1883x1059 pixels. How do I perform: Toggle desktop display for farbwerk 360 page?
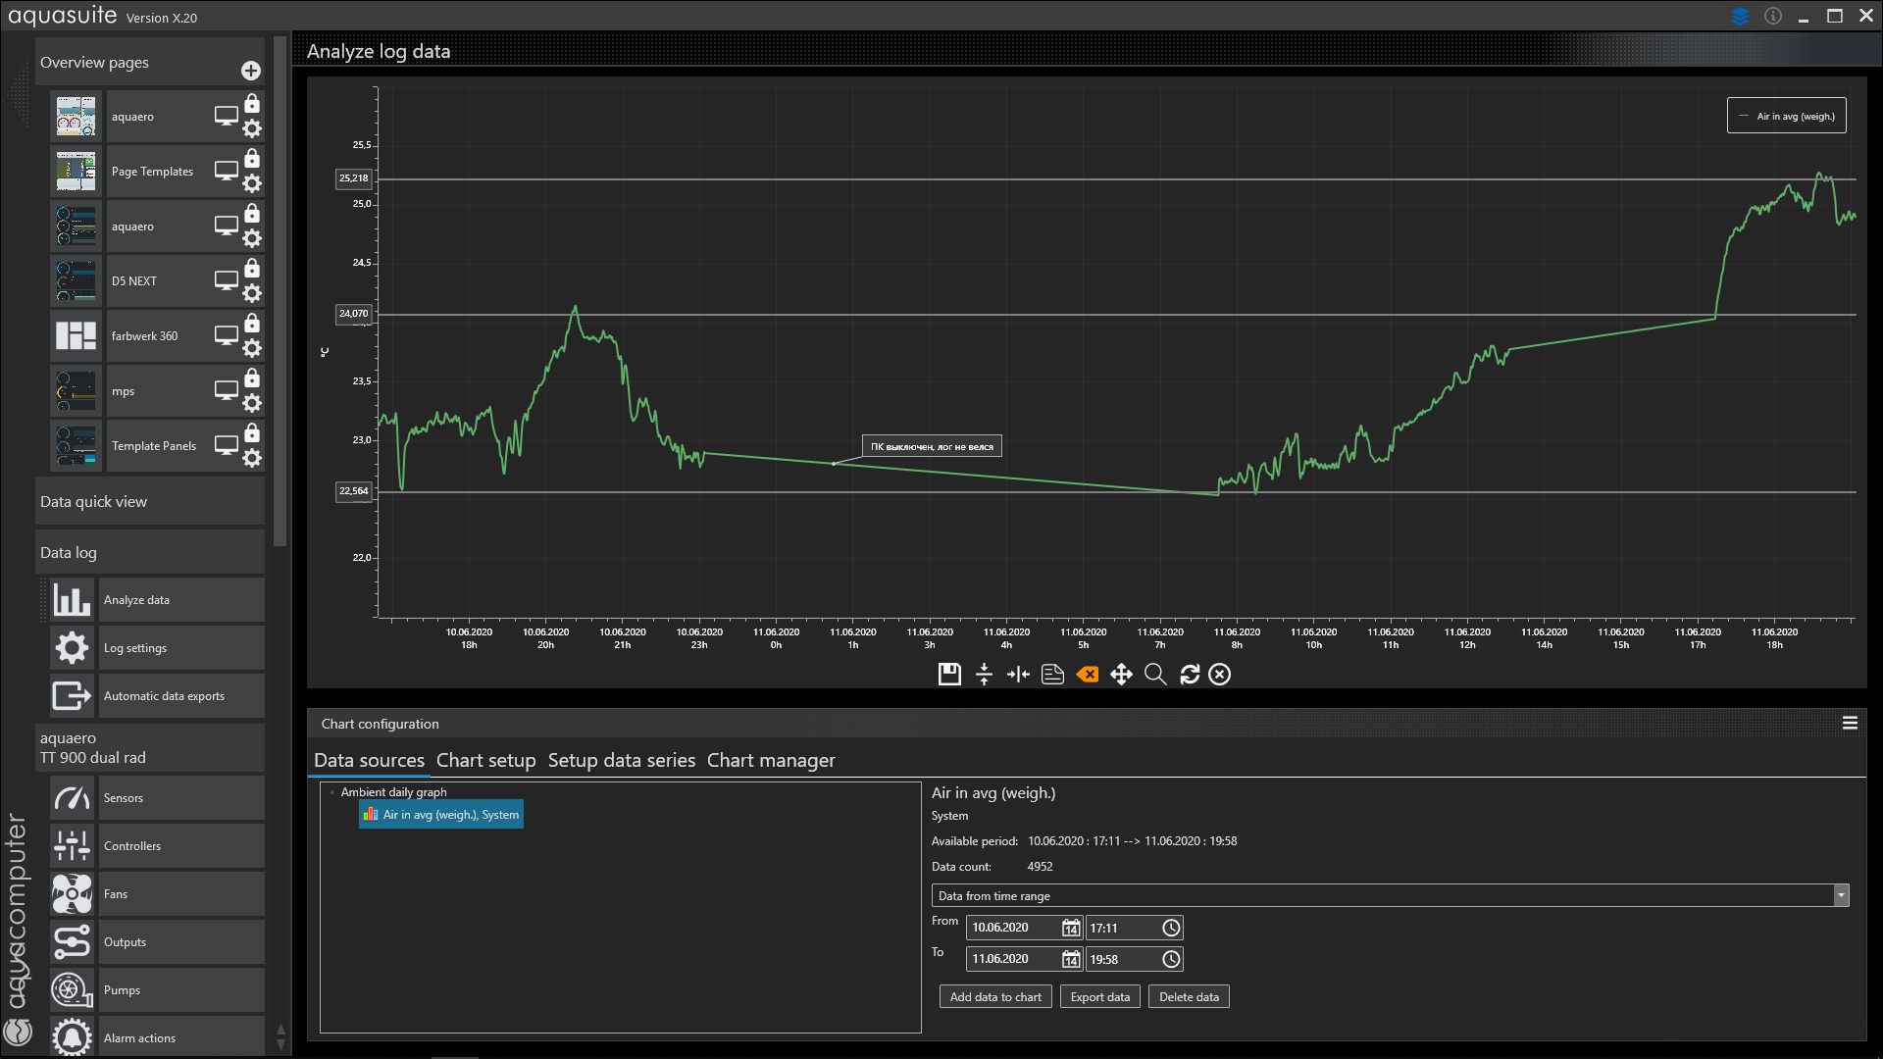pos(227,335)
